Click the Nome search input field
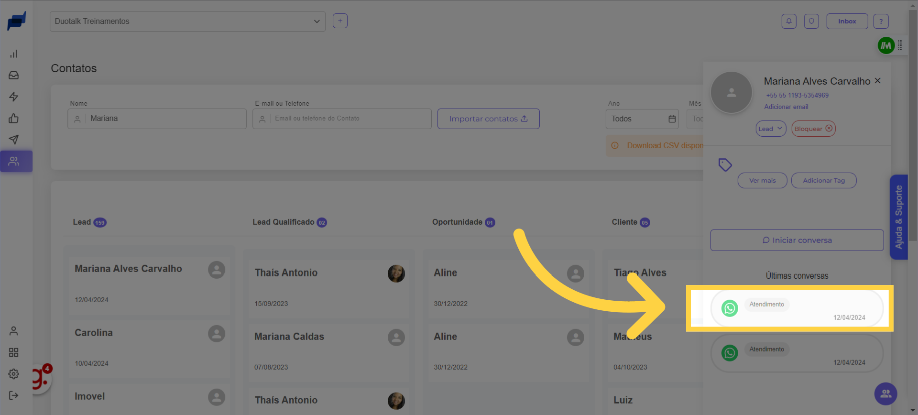918x415 pixels. coord(165,119)
